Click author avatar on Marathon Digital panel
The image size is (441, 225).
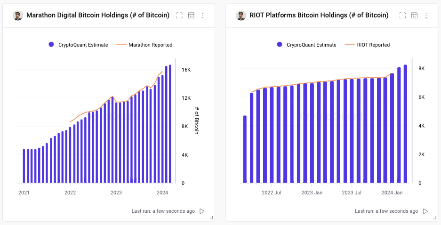coord(18,15)
